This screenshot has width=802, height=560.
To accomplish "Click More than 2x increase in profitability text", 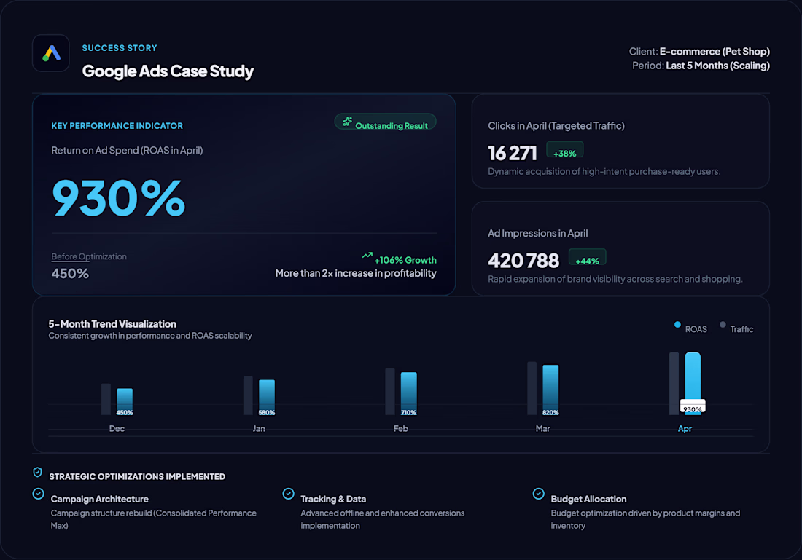I will [356, 273].
